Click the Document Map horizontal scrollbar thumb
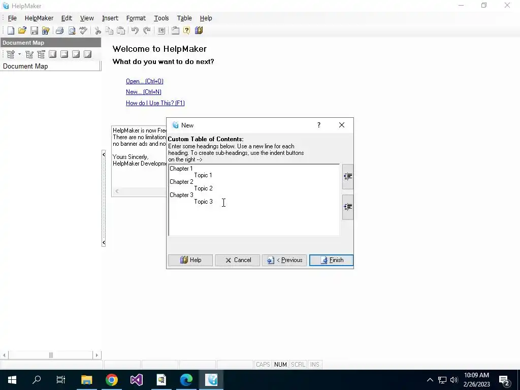520x390 pixels. tap(51, 355)
